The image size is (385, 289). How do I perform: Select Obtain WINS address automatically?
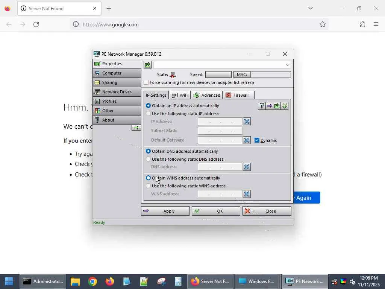coord(148,178)
